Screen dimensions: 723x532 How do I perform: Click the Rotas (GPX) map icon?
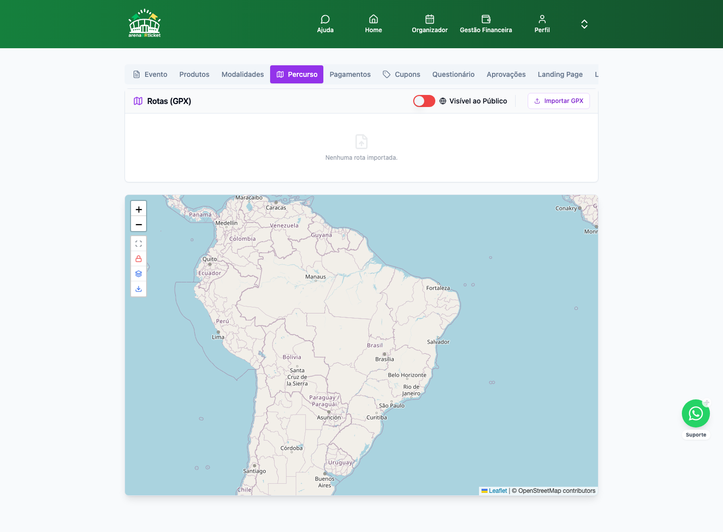tap(138, 101)
